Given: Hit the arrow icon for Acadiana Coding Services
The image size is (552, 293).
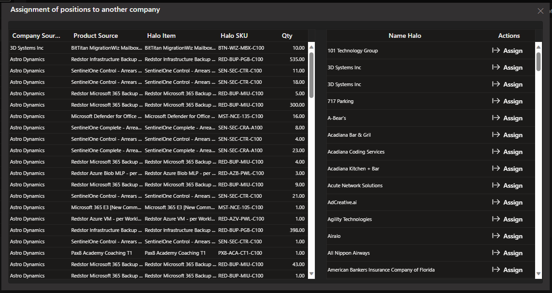Looking at the screenshot, I should tap(496, 152).
